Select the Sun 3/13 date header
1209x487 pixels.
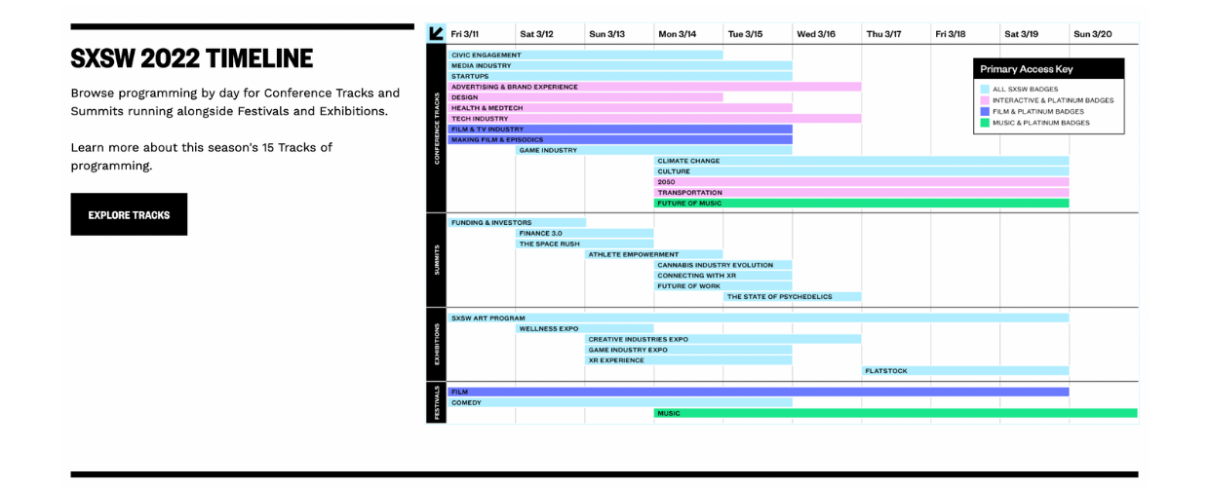tap(606, 34)
